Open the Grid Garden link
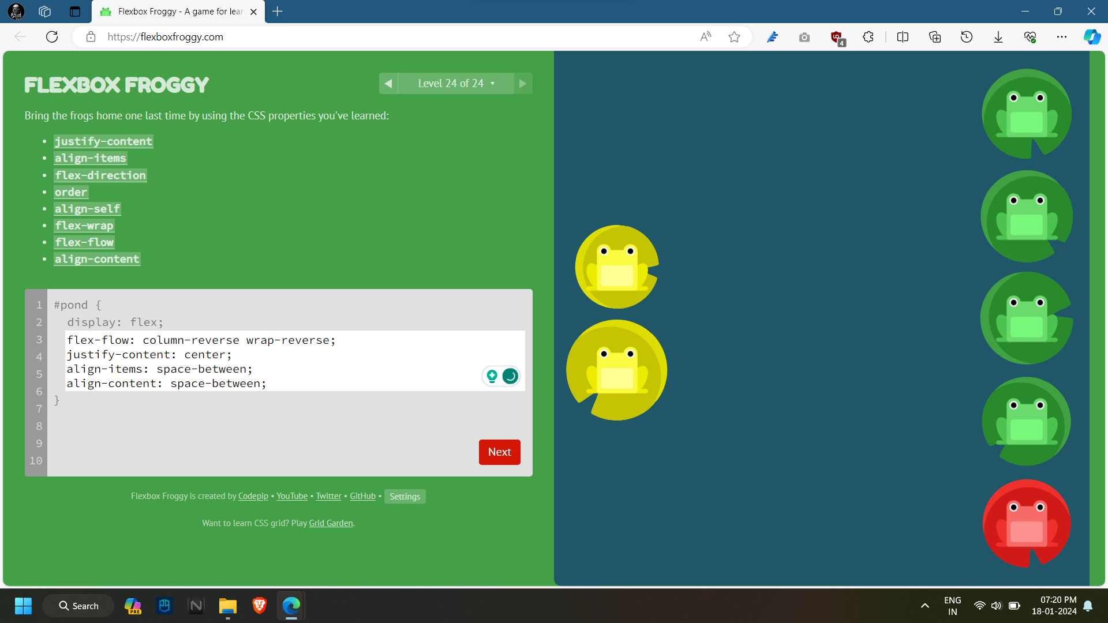Image resolution: width=1108 pixels, height=623 pixels. (x=331, y=523)
